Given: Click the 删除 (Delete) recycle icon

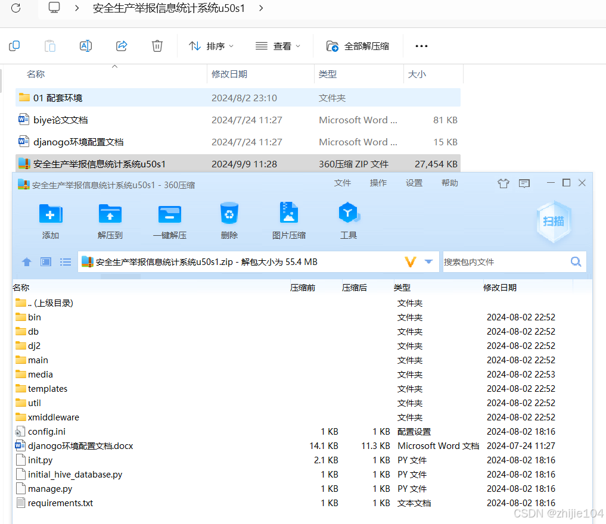Looking at the screenshot, I should [229, 214].
